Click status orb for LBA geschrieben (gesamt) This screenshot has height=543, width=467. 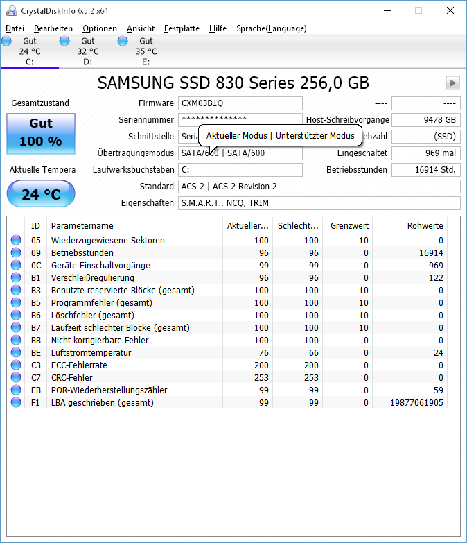(16, 402)
